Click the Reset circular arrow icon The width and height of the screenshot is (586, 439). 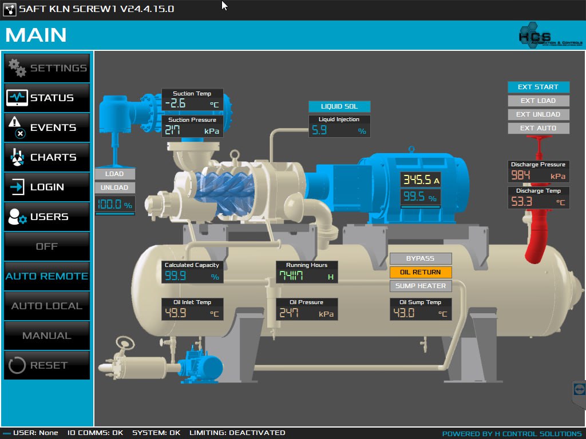click(x=17, y=365)
